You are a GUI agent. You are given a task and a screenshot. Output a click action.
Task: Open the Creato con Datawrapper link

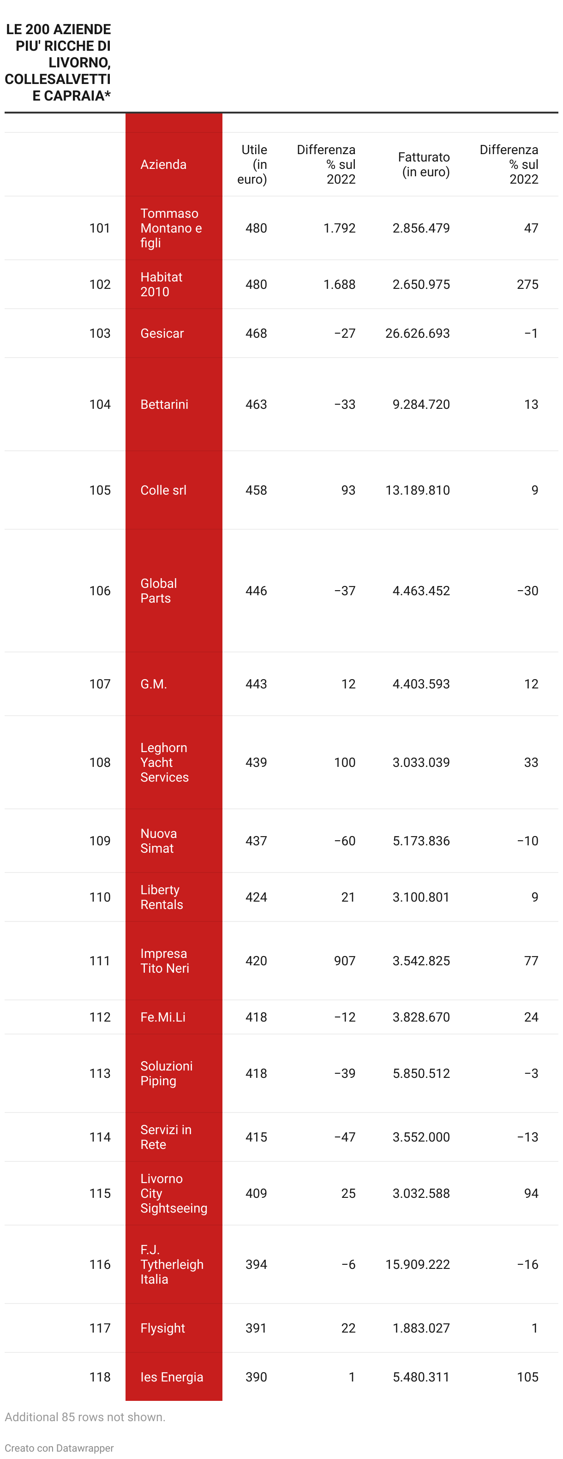(59, 1447)
